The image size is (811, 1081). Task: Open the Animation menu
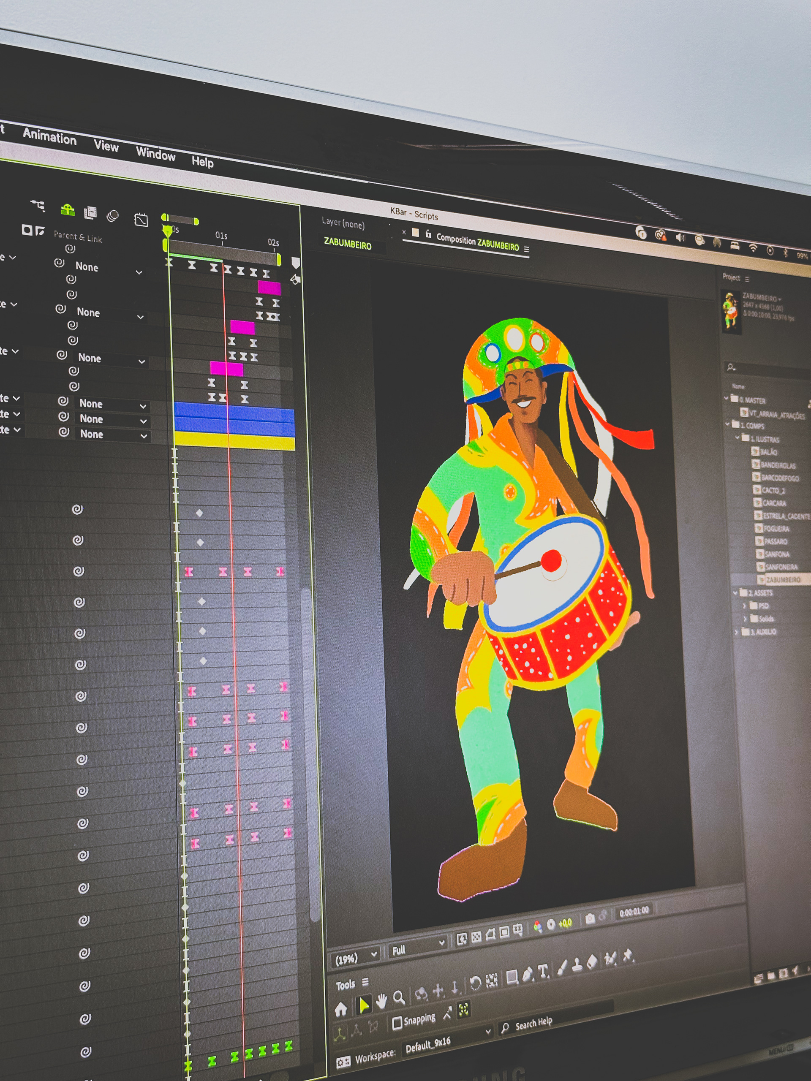pos(50,137)
